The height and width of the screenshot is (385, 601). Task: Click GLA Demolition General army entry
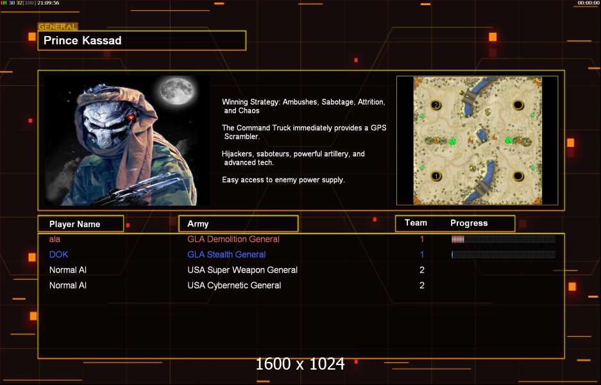(x=233, y=239)
